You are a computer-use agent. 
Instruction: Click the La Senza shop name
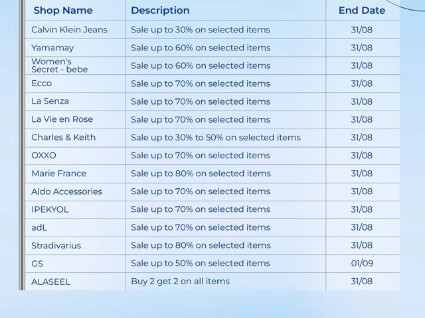pos(50,101)
